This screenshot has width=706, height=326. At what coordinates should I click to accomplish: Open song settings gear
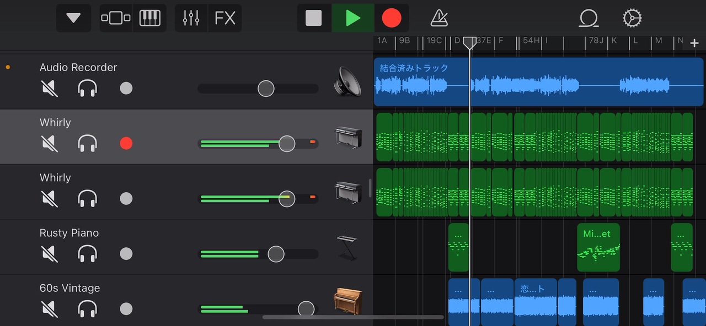coord(632,18)
